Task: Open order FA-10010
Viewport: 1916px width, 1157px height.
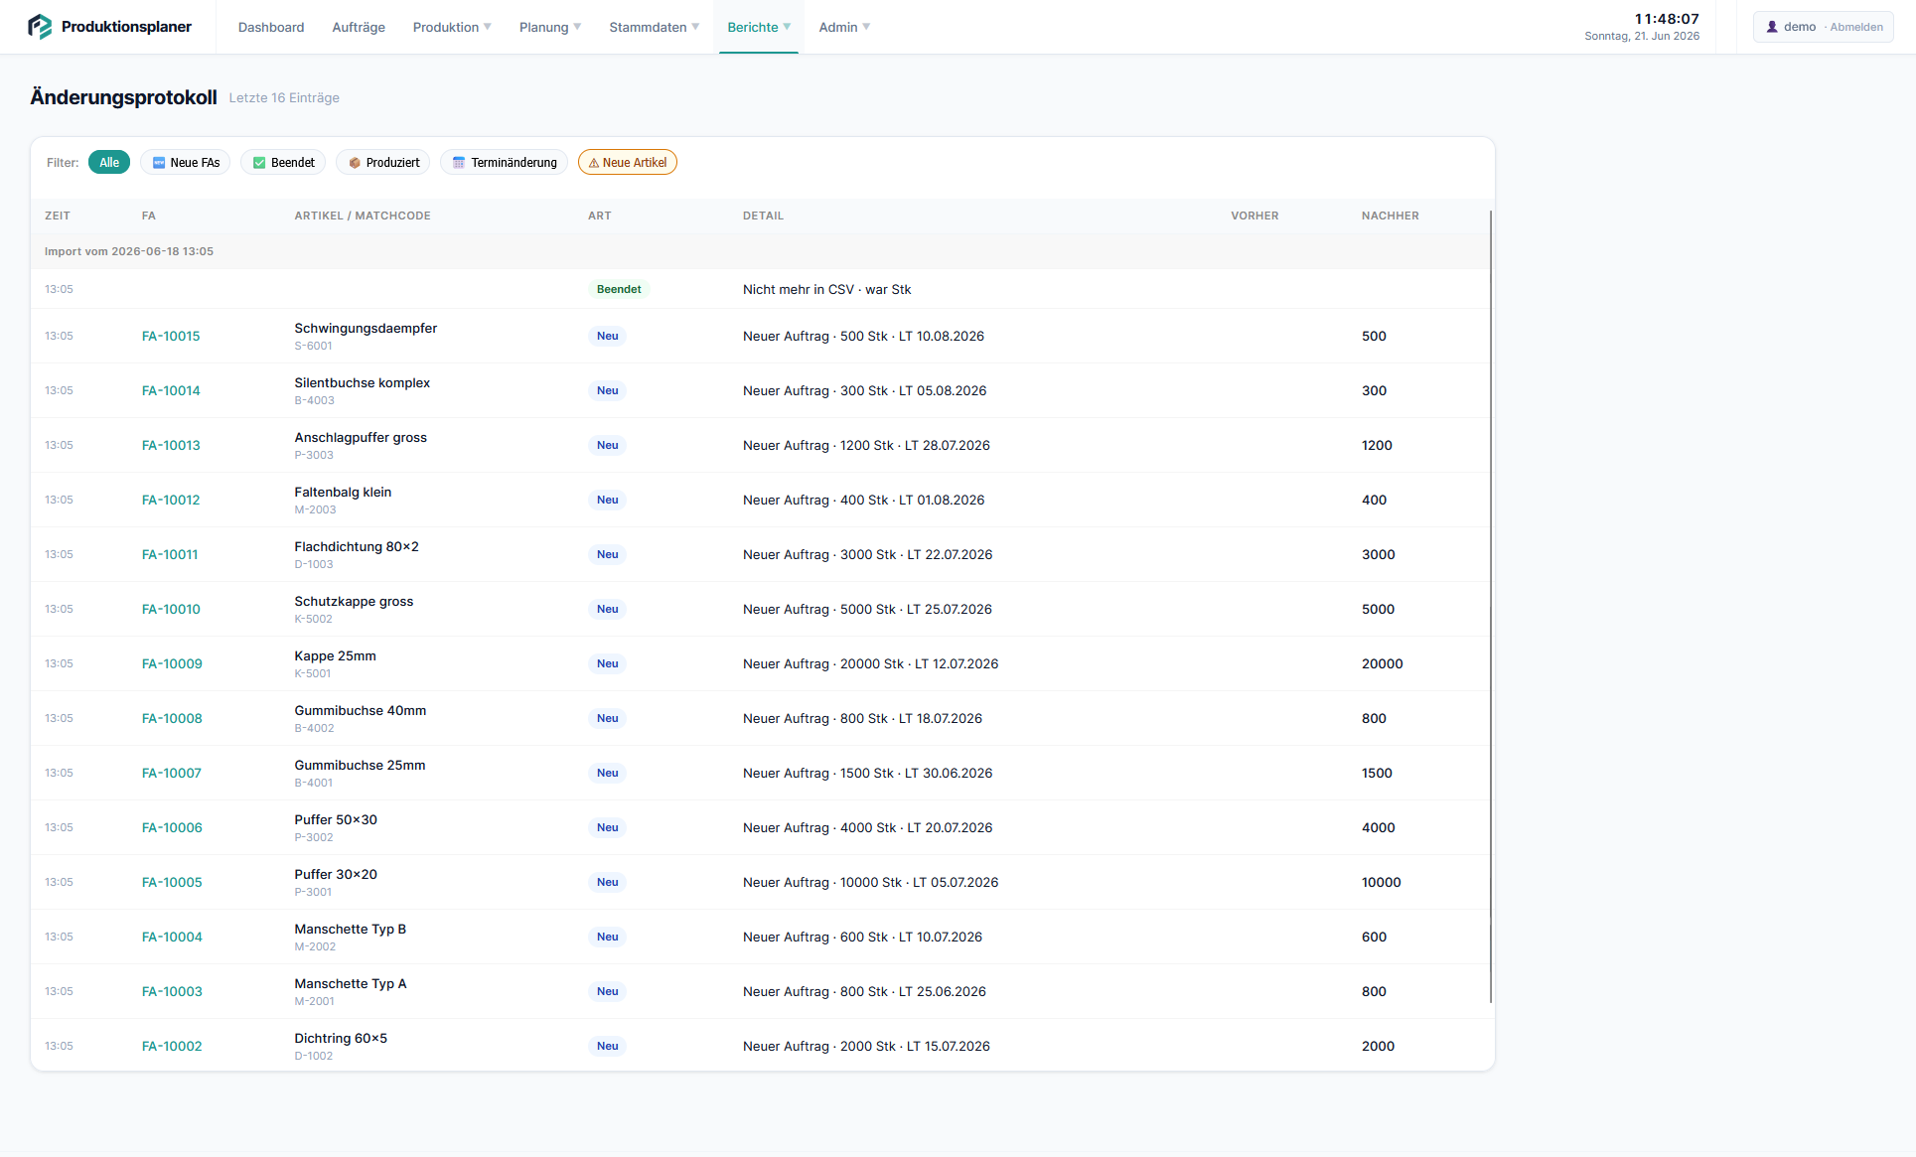Action: 171,609
